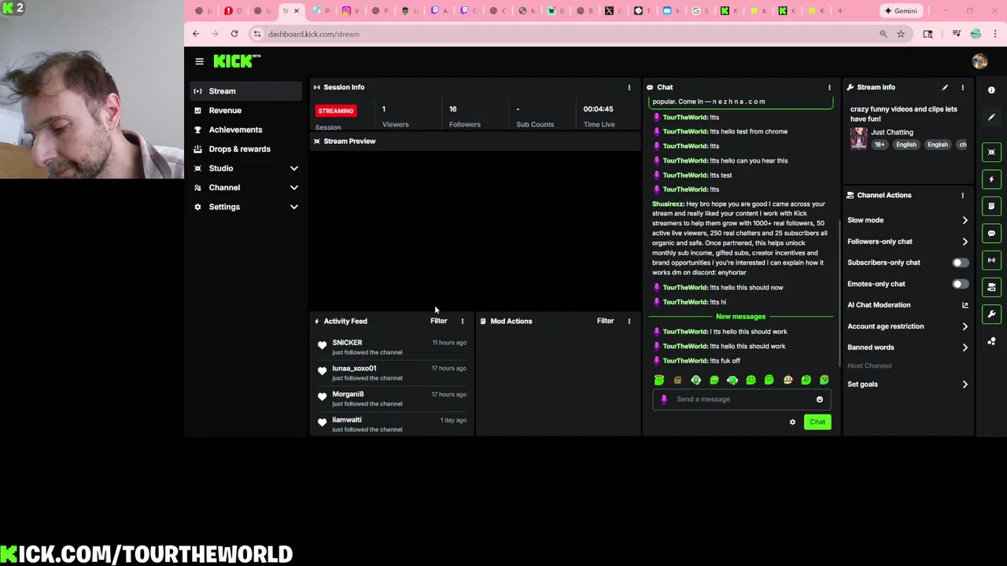1007x566 pixels.
Task: Open Drops & rewards in left navigation
Action: coord(245,149)
